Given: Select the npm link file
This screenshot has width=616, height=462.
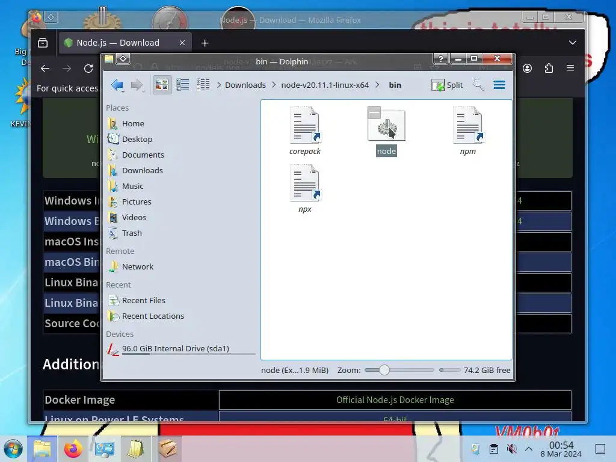Looking at the screenshot, I should (467, 131).
